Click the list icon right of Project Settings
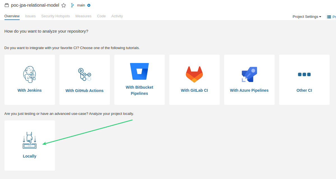Screen dimensions: 336x179 click(x=329, y=17)
